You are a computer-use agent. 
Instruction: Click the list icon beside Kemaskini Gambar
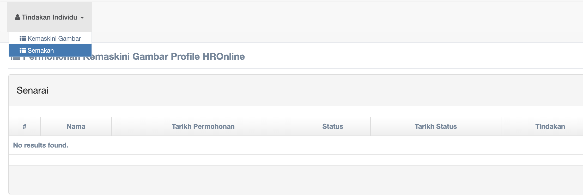(23, 39)
